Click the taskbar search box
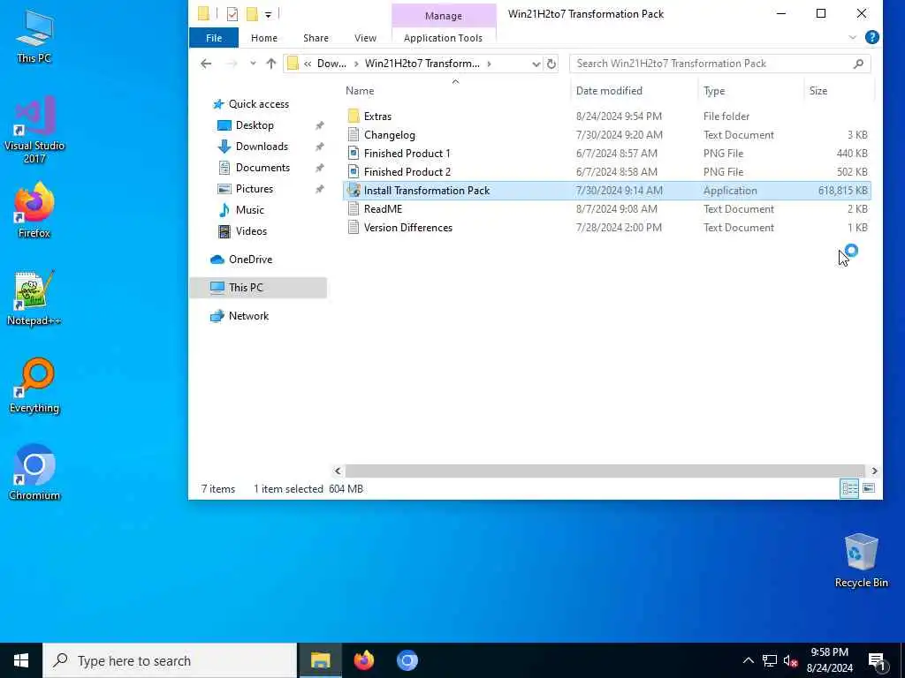This screenshot has width=905, height=678. pyautogui.click(x=170, y=660)
